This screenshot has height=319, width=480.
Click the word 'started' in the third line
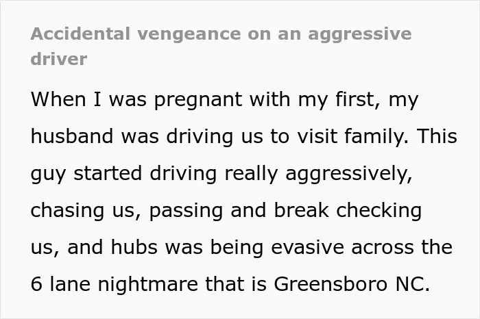(x=108, y=173)
